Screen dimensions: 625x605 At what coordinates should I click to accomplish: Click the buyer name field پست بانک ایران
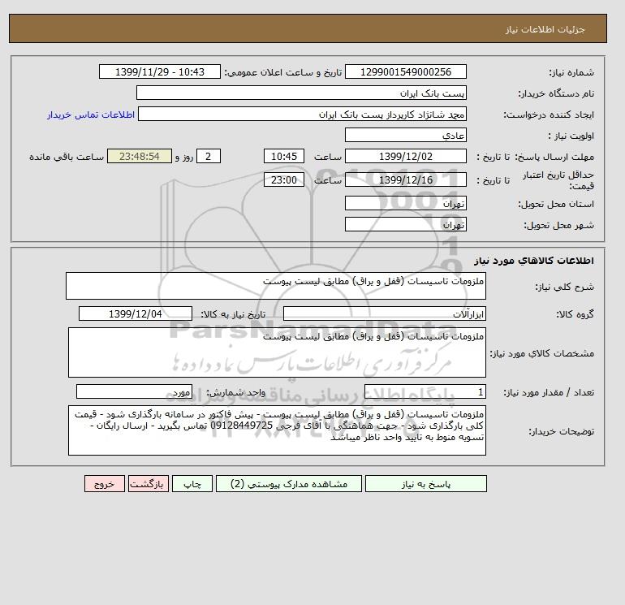(301, 93)
